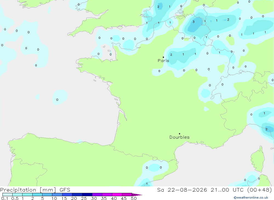
Task: Click the '25' legend scale label
Action: click(84, 198)
